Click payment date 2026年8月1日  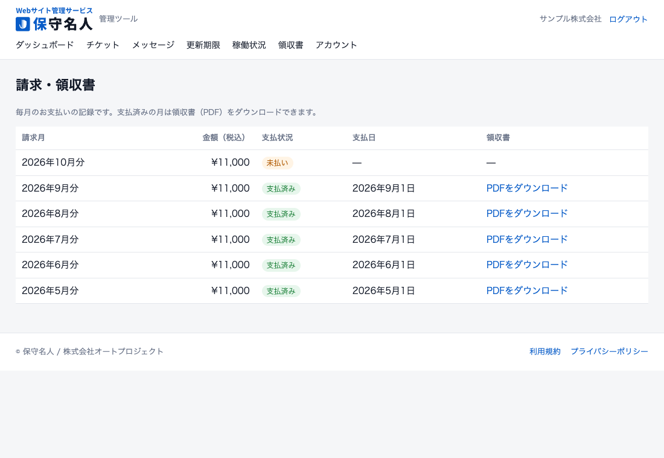[x=384, y=213]
